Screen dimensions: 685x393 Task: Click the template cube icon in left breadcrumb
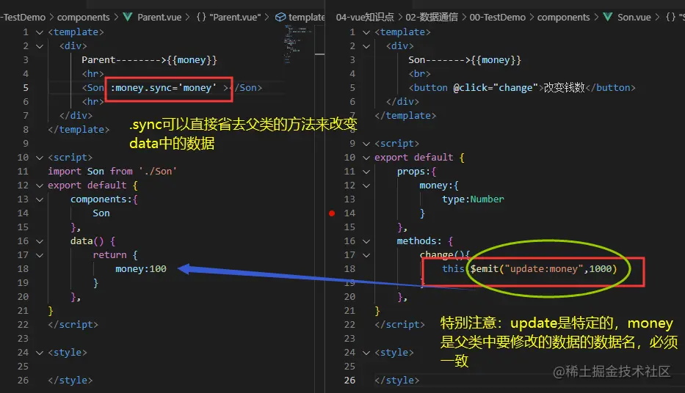[280, 17]
